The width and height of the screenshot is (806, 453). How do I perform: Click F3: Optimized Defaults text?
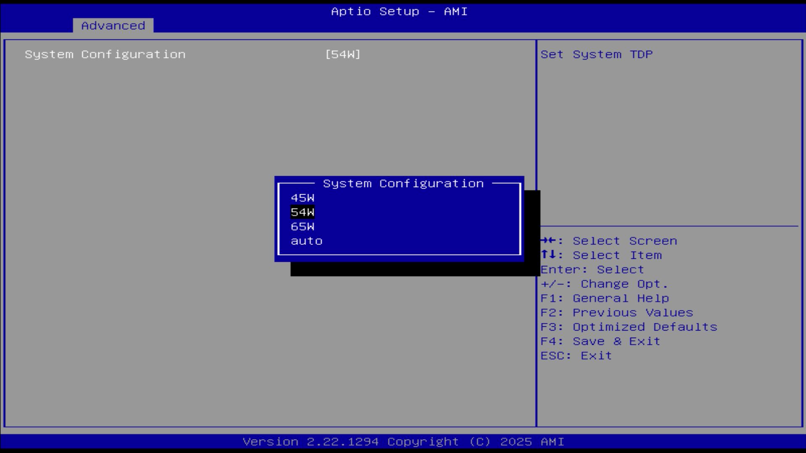[628, 327]
